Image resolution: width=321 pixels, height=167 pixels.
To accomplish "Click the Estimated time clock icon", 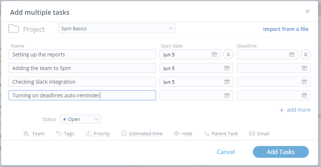I will pos(124,133).
